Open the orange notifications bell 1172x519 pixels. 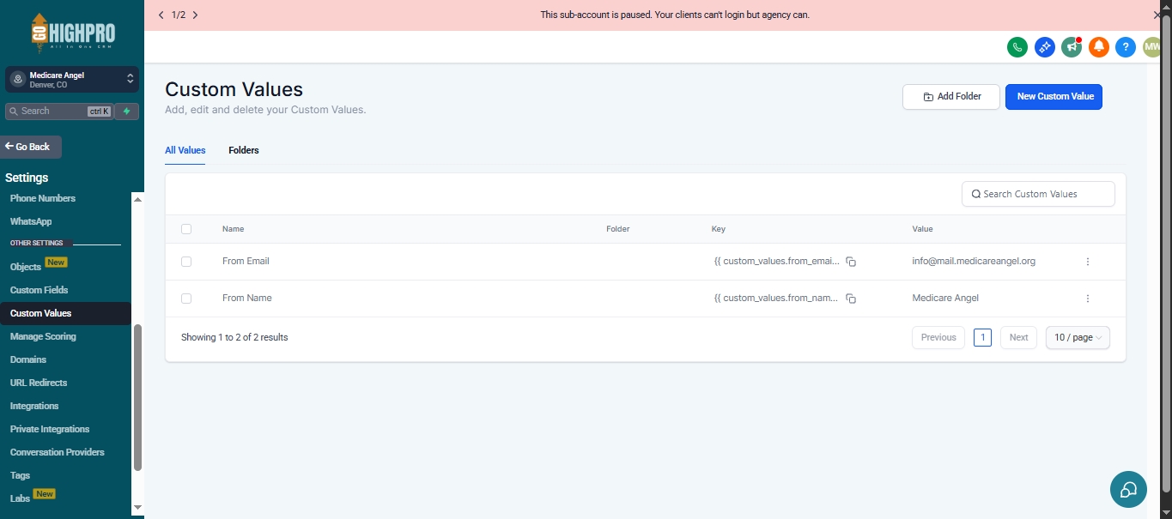pyautogui.click(x=1099, y=47)
